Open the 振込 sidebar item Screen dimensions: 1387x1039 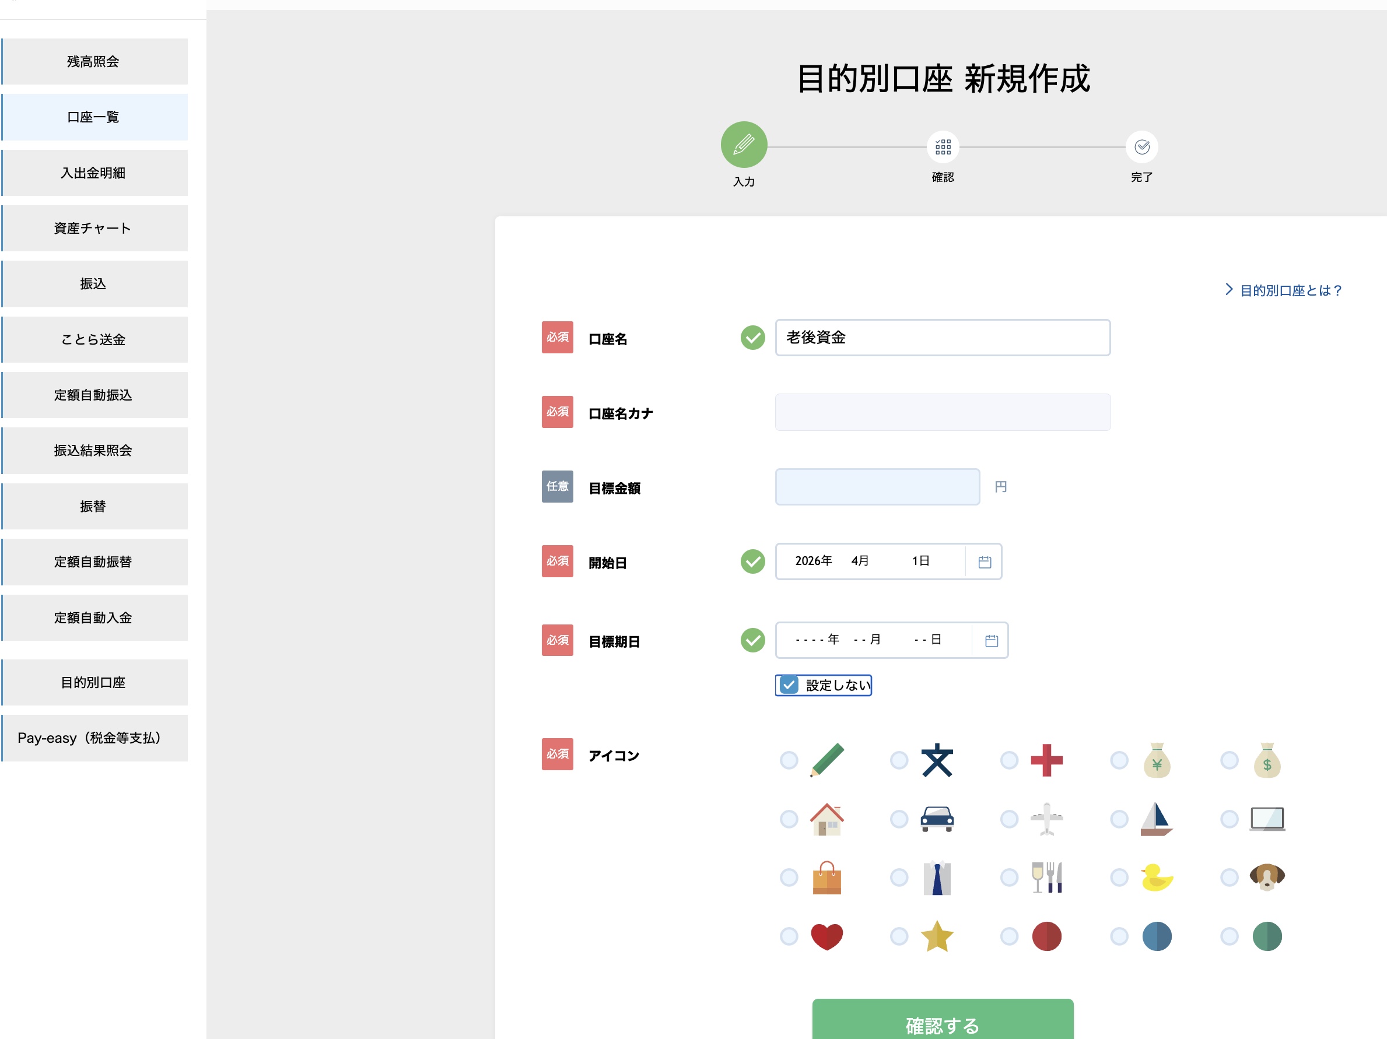93,284
